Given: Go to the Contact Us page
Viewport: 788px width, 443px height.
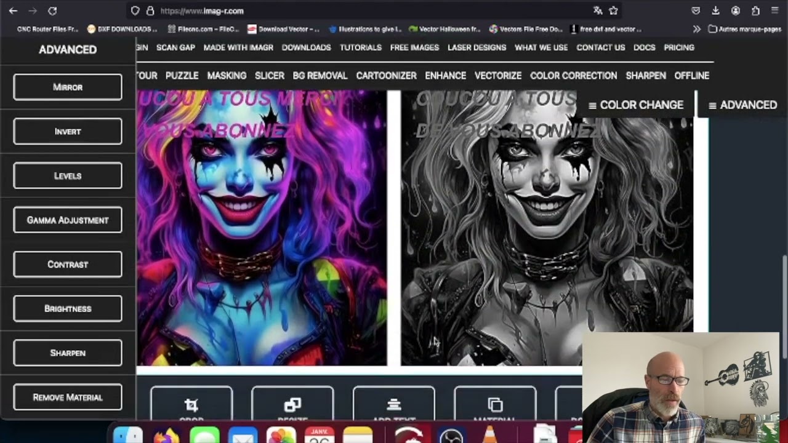Looking at the screenshot, I should click(x=601, y=47).
